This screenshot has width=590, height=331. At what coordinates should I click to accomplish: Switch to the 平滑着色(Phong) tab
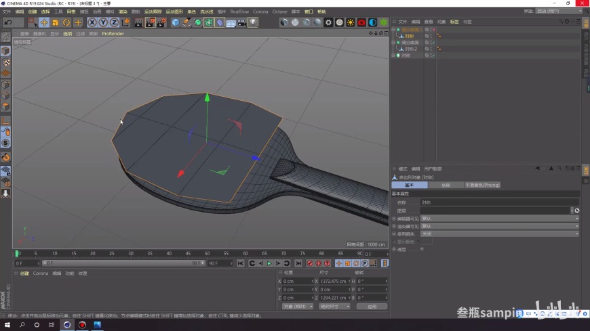pos(482,185)
